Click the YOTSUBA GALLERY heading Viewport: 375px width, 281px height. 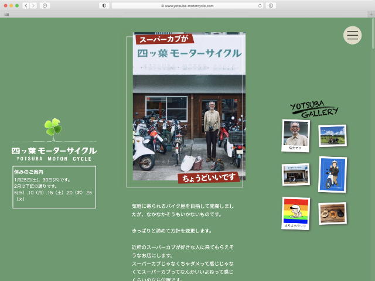[314, 109]
